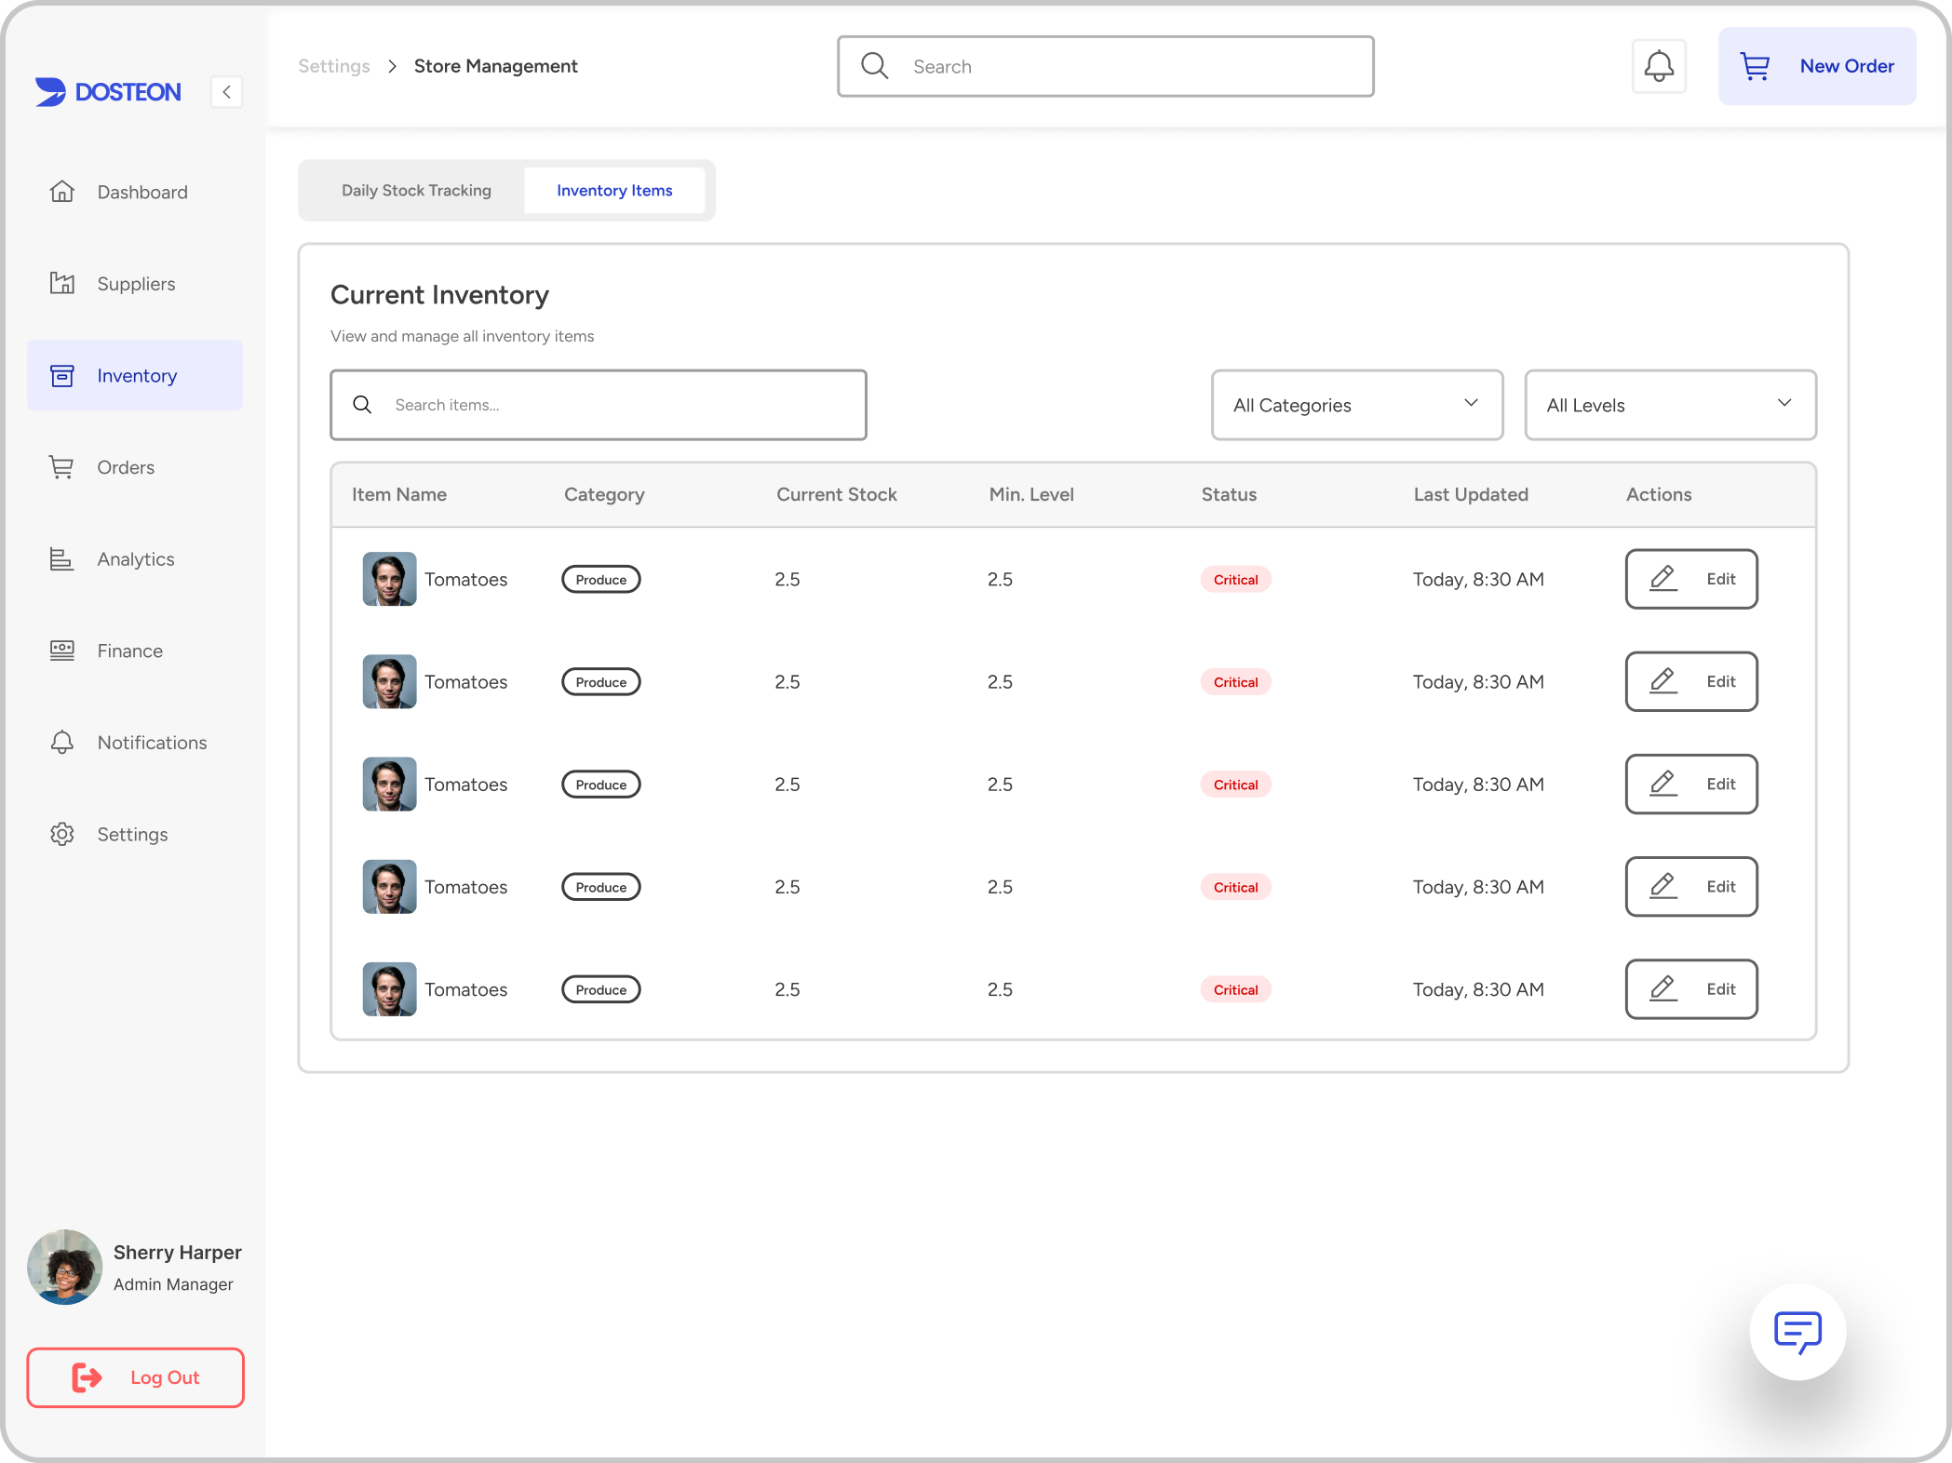Select the Suppliers sidebar icon
Viewport: 1952px width, 1463px height.
pyautogui.click(x=61, y=283)
